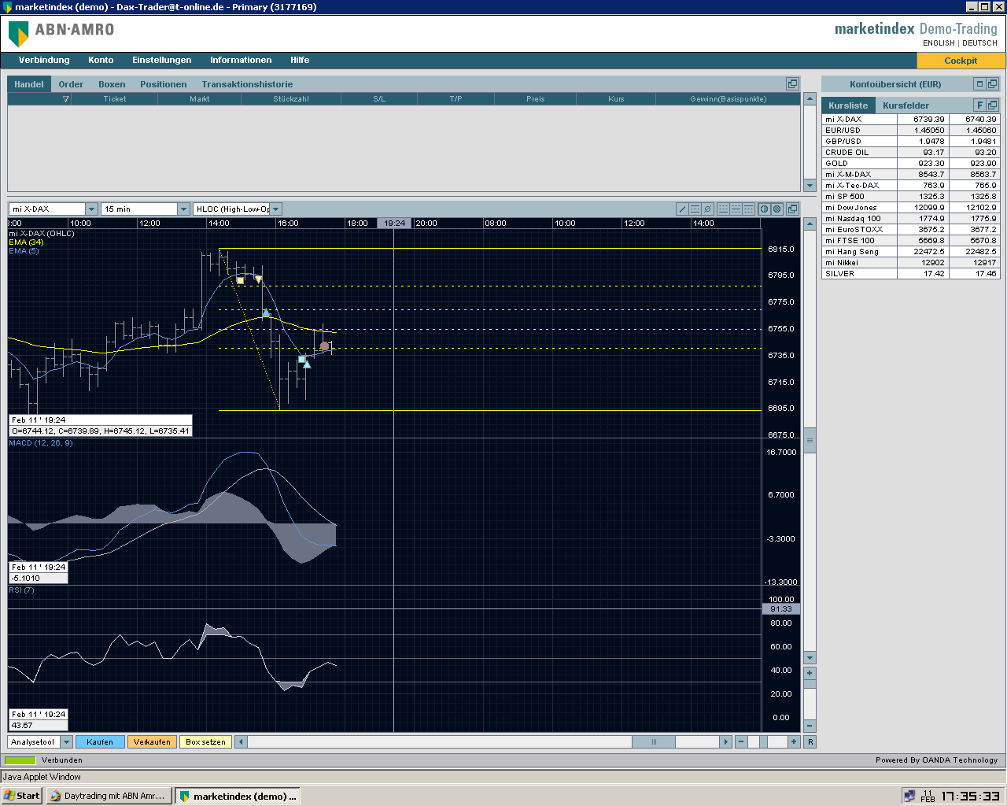Image resolution: width=1007 pixels, height=806 pixels.
Task: Expand the 15 min timeframe dropdown
Action: tap(183, 209)
